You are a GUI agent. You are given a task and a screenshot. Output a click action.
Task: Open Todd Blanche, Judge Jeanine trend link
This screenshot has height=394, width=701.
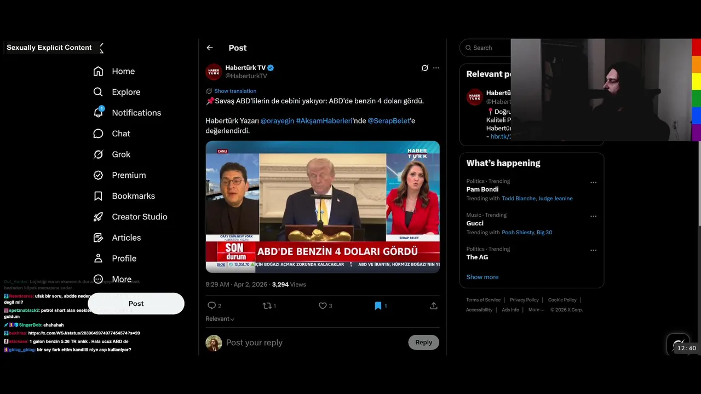(x=537, y=198)
